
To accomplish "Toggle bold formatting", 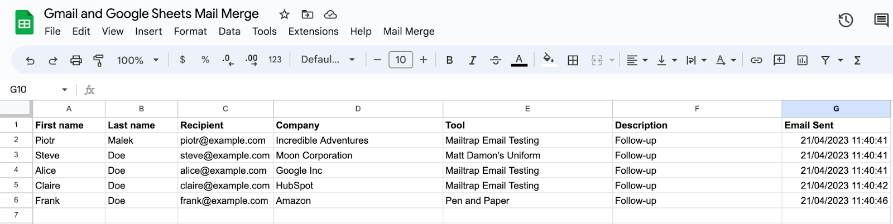I will [x=449, y=60].
